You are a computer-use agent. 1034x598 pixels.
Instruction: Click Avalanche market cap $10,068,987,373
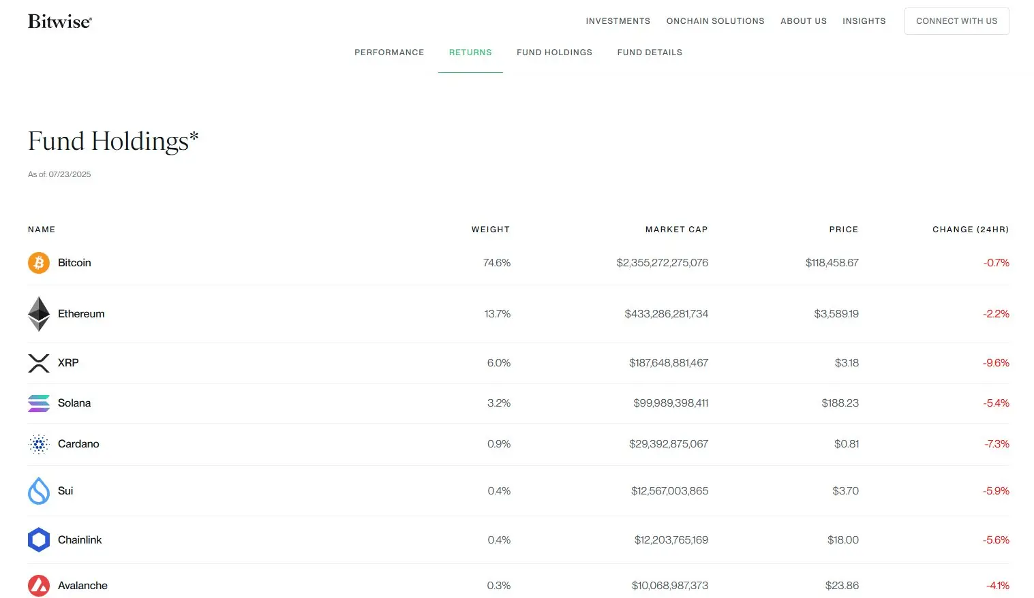tap(670, 586)
